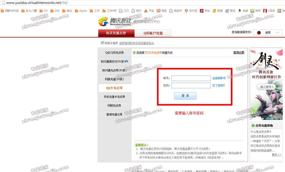Image resolution: width=285 pixels, height=172 pixels.
Task: Click the 更多>> link in help panel
Action: click(x=276, y=155)
